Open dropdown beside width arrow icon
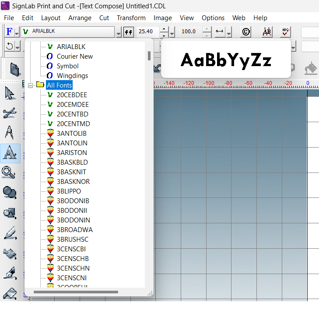Screen dimensions: 319x324 click(229, 32)
